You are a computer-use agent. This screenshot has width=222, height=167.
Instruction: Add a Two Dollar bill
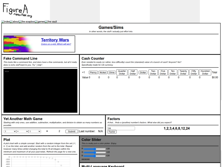click(x=153, y=72)
